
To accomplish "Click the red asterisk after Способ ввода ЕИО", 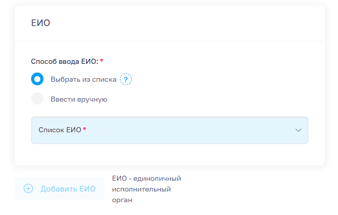I will tap(102, 61).
